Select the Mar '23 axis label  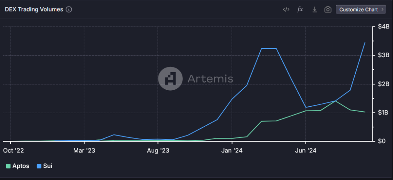click(x=84, y=151)
